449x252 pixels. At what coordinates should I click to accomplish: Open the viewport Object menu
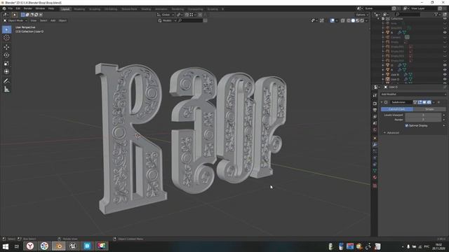(x=62, y=20)
